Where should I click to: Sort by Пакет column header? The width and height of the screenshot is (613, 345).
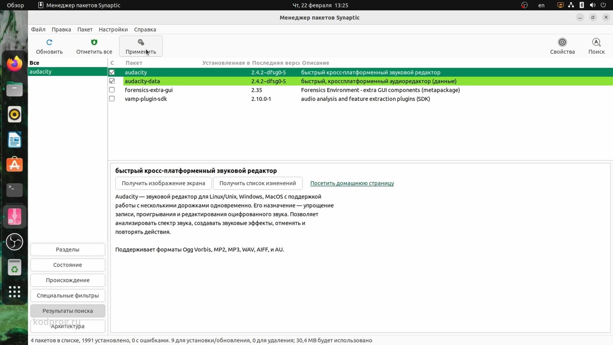click(134, 63)
